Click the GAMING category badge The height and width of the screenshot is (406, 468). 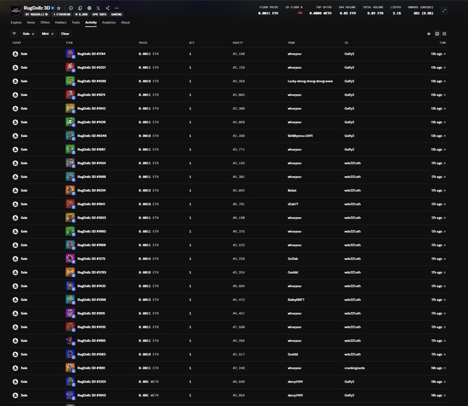click(x=116, y=14)
